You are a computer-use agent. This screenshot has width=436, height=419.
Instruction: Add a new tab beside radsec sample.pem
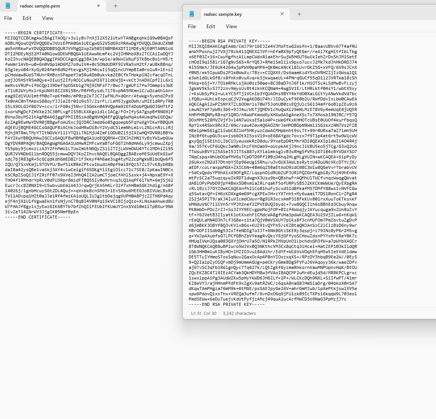tap(115, 6)
